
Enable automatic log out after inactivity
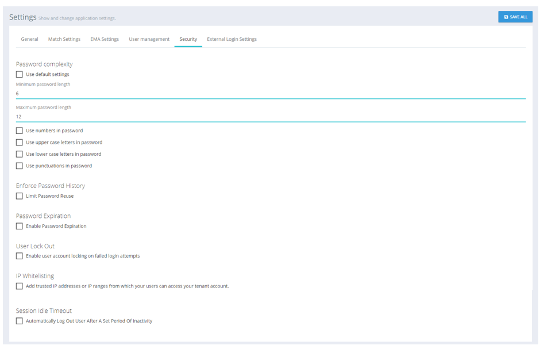(20, 321)
